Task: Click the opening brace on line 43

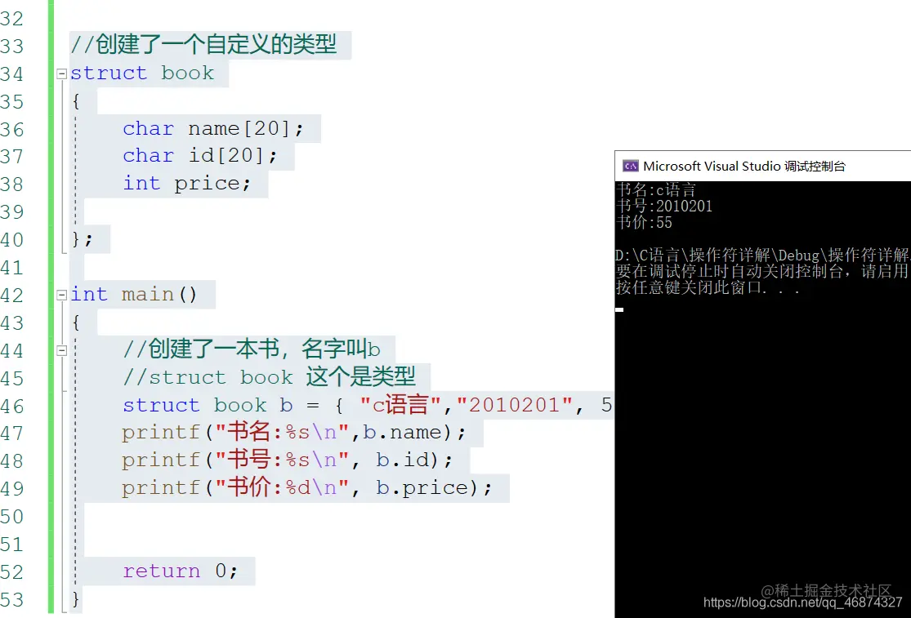Action: pos(76,322)
